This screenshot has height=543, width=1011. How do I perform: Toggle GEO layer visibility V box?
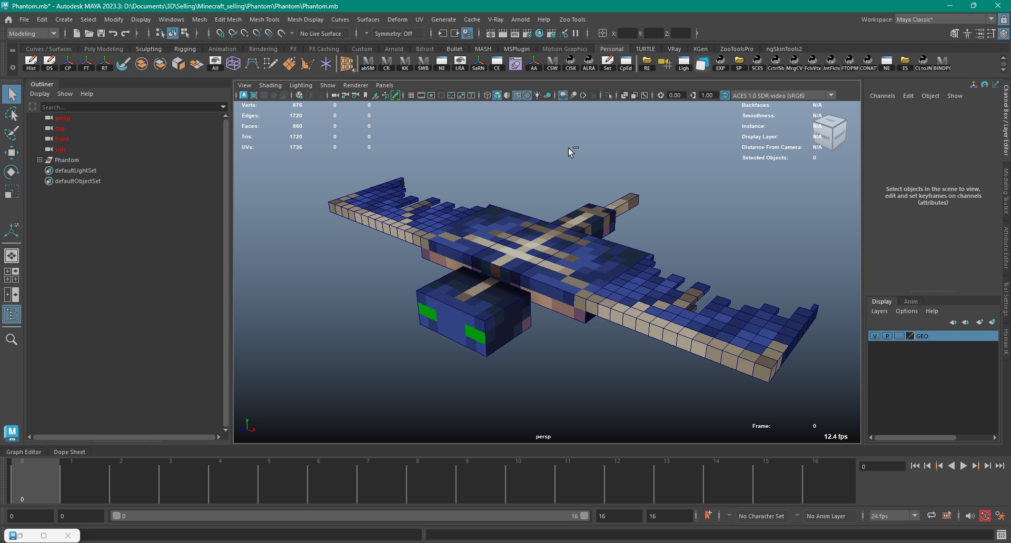[875, 336]
